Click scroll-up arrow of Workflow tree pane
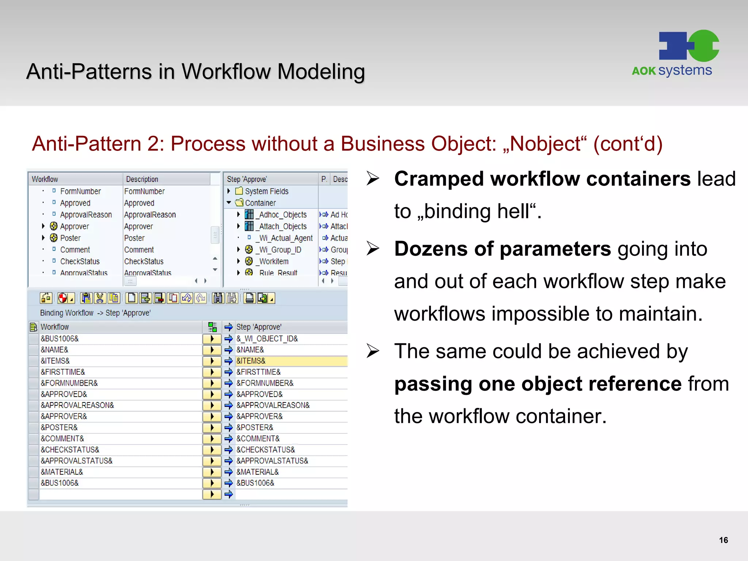 [215, 258]
